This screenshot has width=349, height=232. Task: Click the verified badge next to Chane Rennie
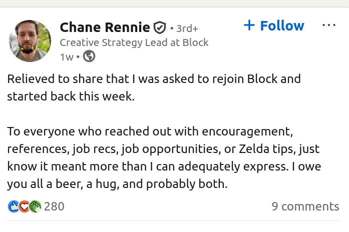159,26
